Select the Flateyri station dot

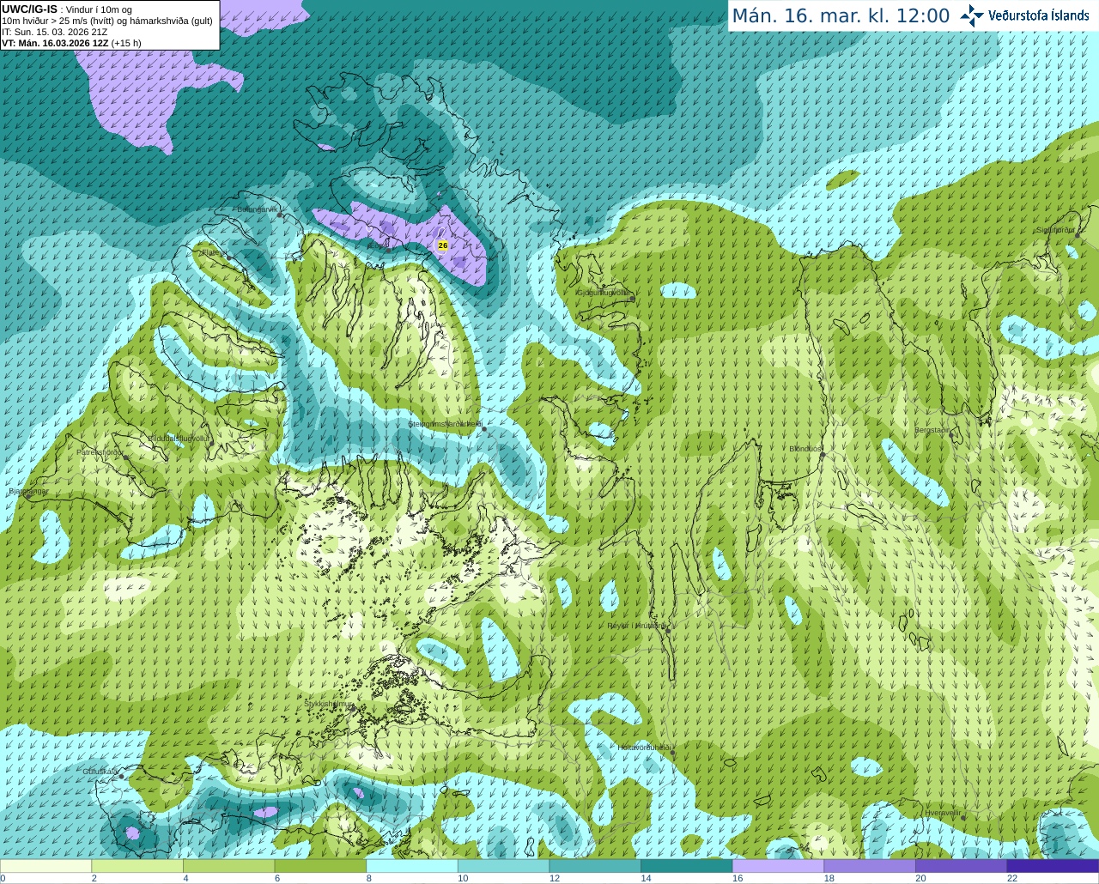click(x=229, y=257)
